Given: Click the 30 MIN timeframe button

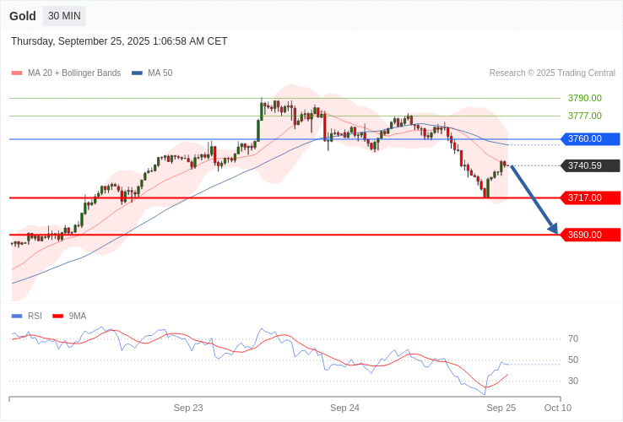Looking at the screenshot, I should [x=64, y=16].
